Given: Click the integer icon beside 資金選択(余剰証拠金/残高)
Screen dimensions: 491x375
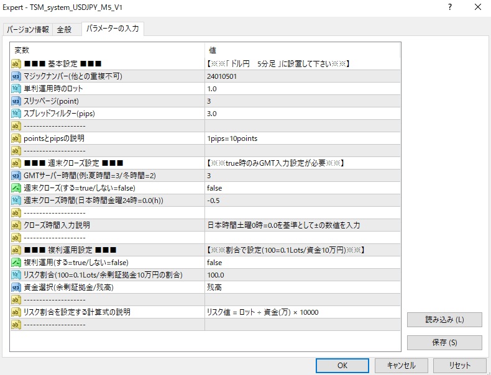Looking at the screenshot, I should pos(16,287).
